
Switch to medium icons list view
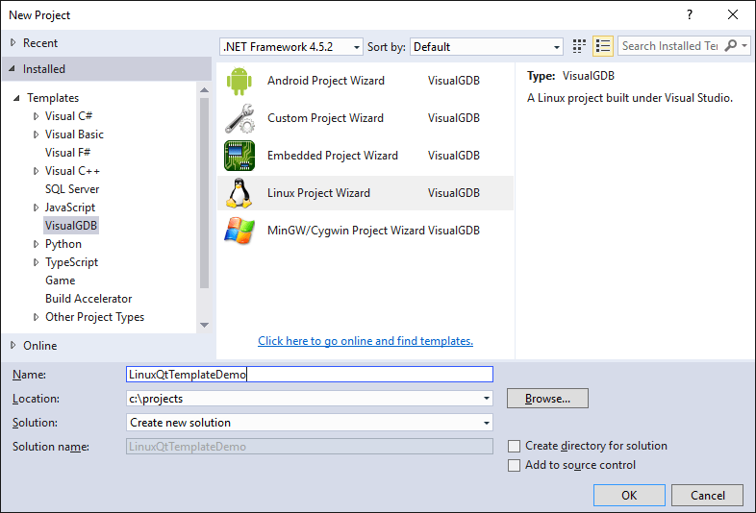603,46
